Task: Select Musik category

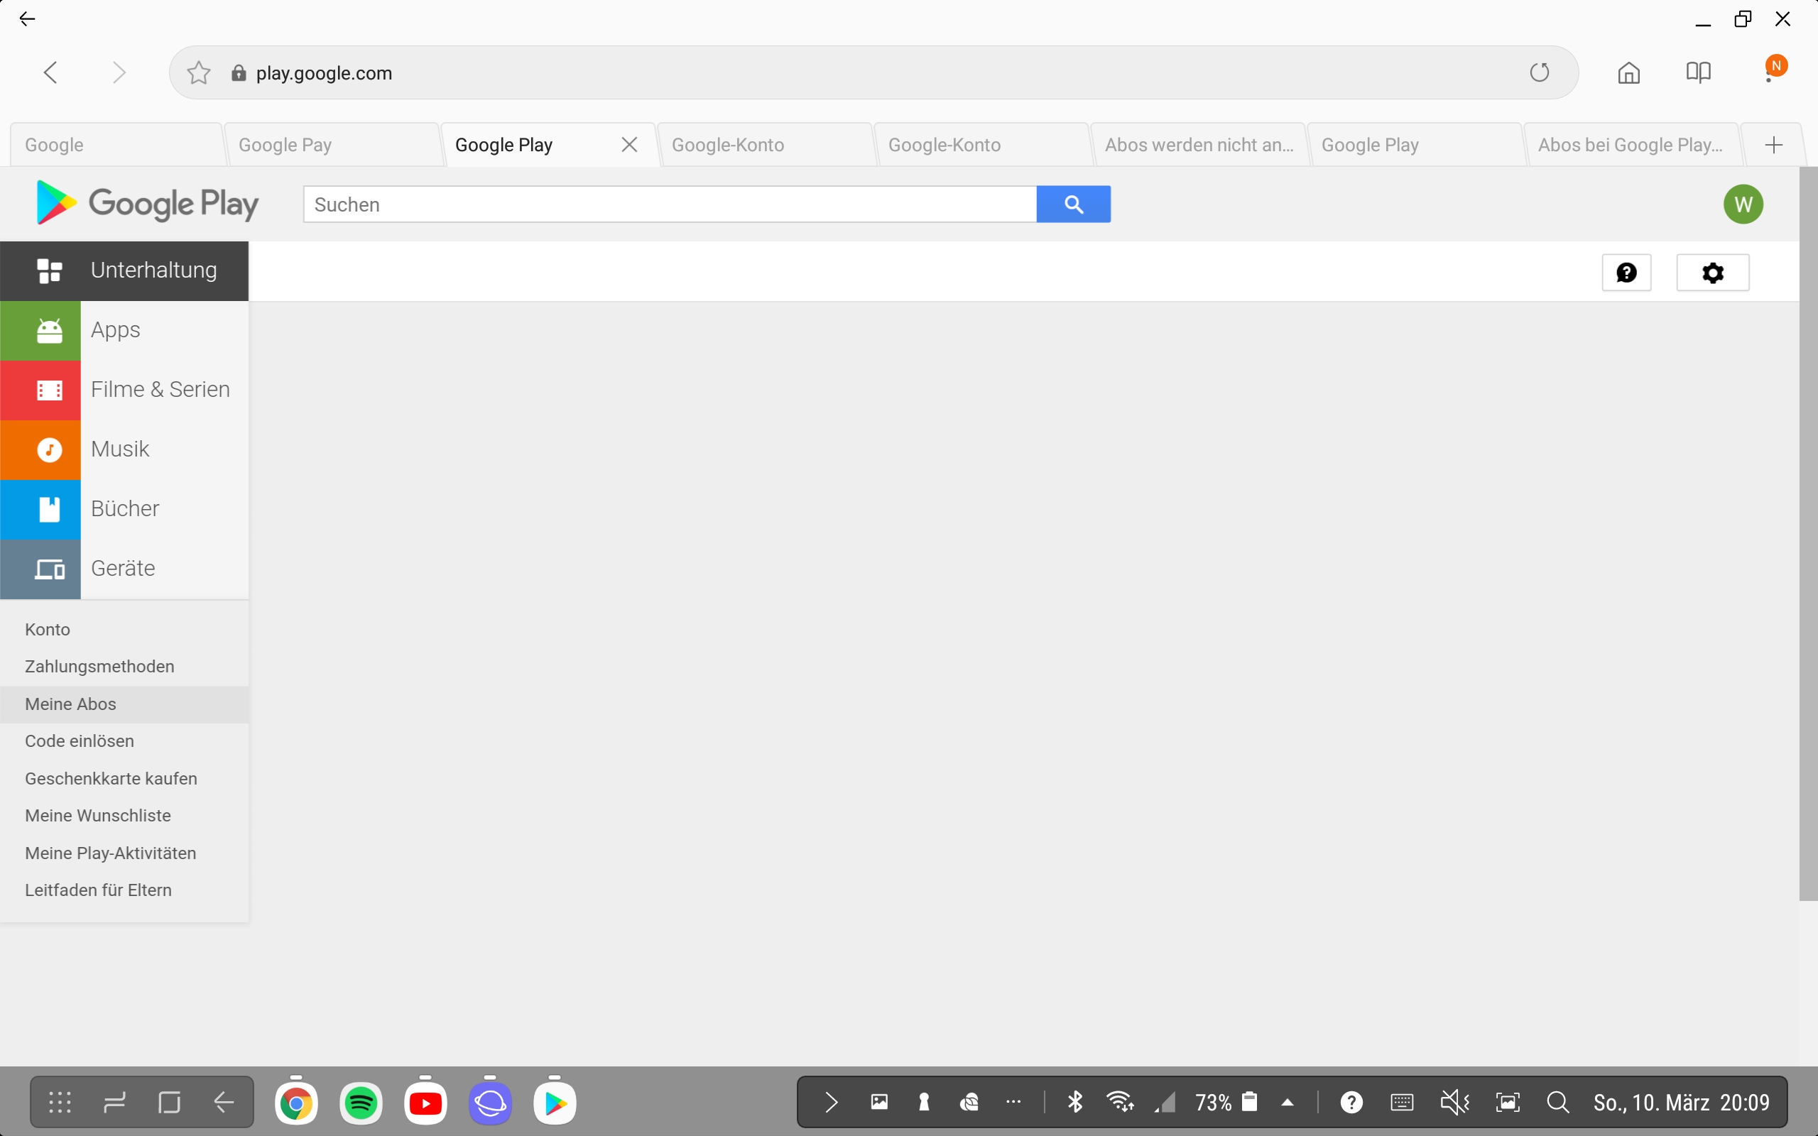Action: [125, 449]
